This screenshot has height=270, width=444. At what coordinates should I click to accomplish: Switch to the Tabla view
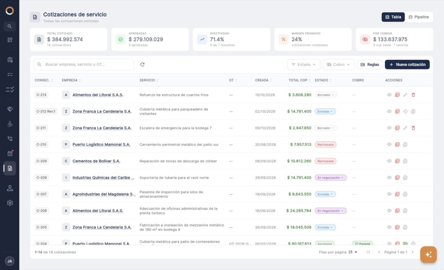tap(393, 17)
